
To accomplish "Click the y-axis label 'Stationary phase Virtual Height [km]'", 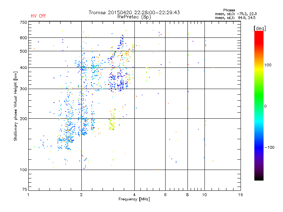I will click(x=15, y=106).
